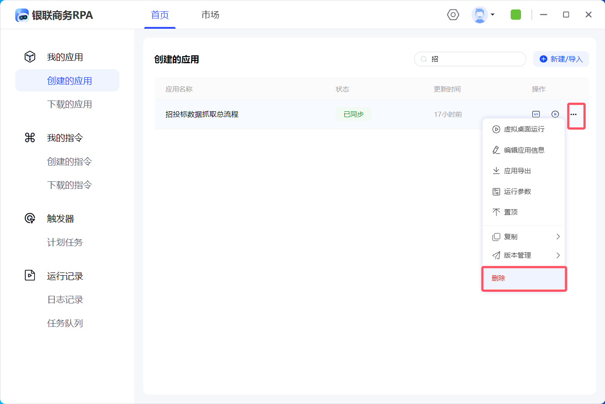Switch to the 市场 tab
The width and height of the screenshot is (605, 404).
point(210,15)
